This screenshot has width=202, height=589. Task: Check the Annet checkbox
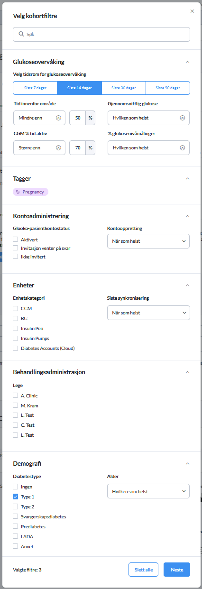coord(16,546)
